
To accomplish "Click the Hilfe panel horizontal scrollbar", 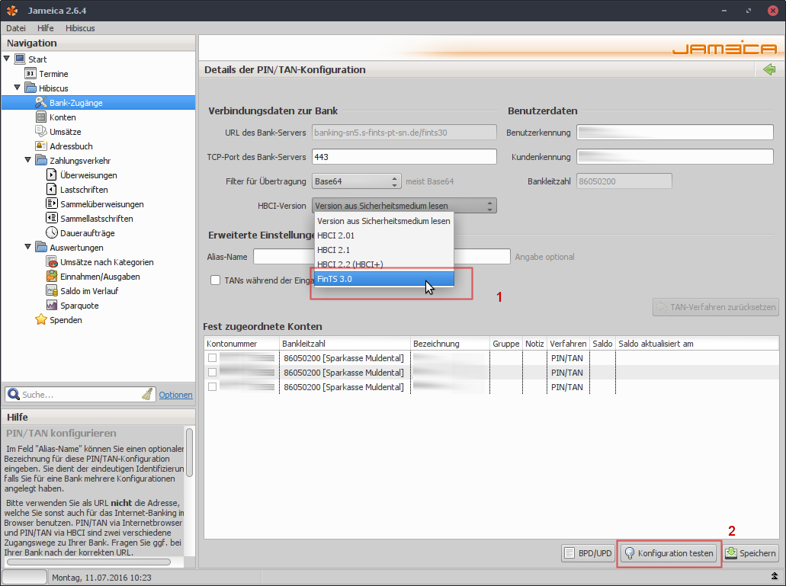I will pos(88,562).
